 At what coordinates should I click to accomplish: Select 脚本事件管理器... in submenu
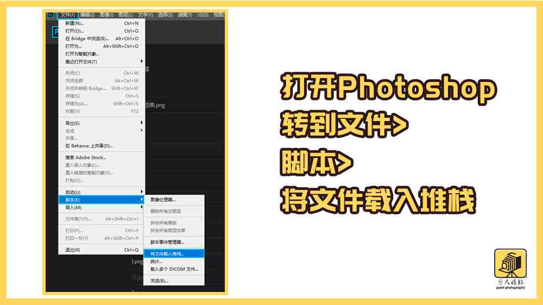(174, 242)
